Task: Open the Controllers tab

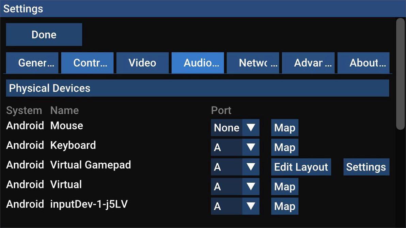Action: pyautogui.click(x=87, y=63)
